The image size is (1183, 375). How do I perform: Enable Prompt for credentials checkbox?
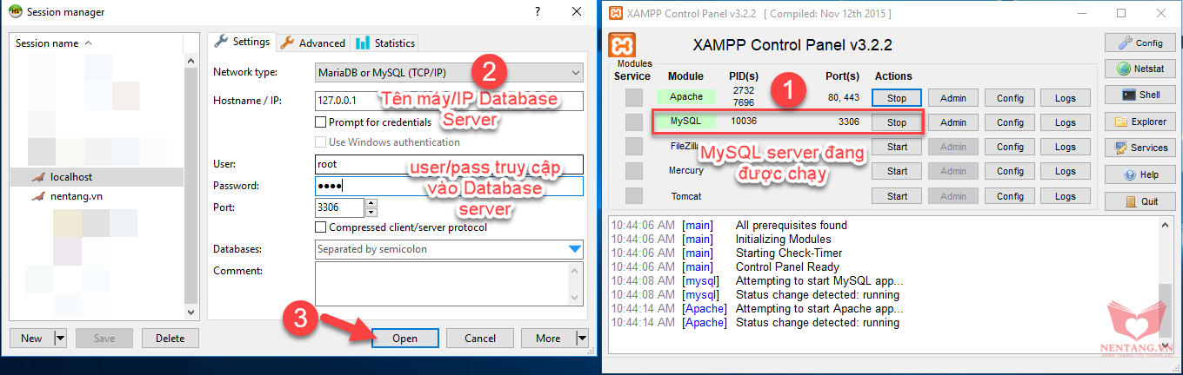321,122
